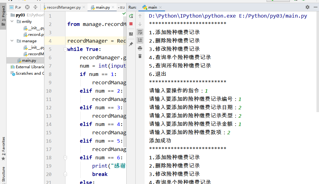The width and height of the screenshot is (319, 184).
Task: Click the green inspection checkmark
Action: [124, 14]
